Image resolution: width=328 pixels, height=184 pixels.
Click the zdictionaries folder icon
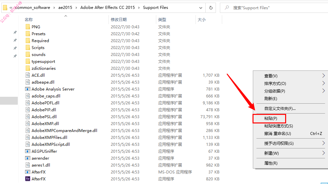coord(28,68)
